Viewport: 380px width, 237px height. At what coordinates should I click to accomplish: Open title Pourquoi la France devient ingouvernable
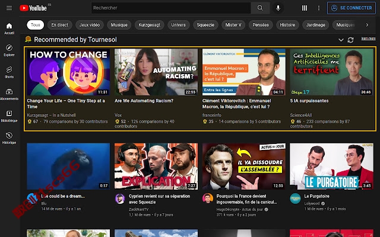coord(246,199)
